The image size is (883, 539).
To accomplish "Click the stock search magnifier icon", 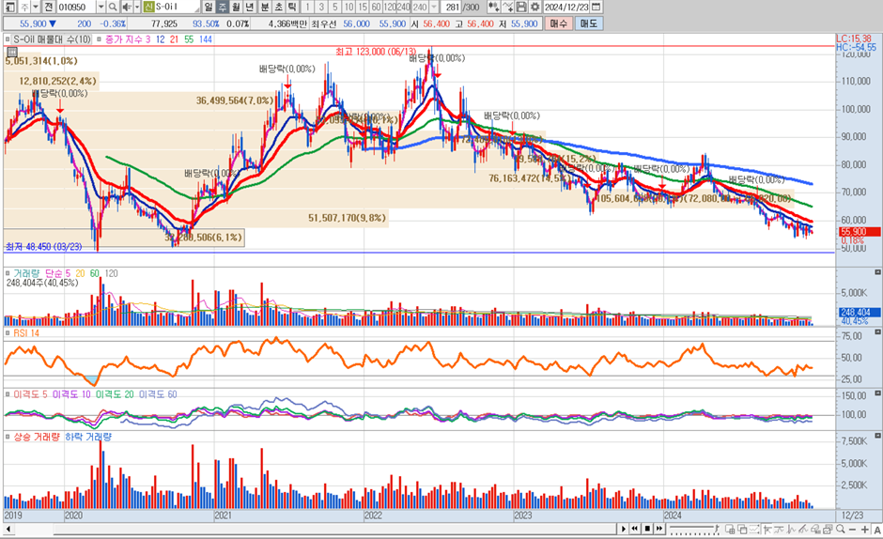I will 113,8.
